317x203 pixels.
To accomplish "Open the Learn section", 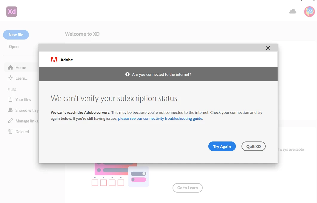I will [21, 78].
